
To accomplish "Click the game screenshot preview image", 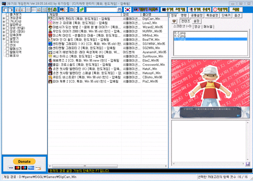I will 211,89.
